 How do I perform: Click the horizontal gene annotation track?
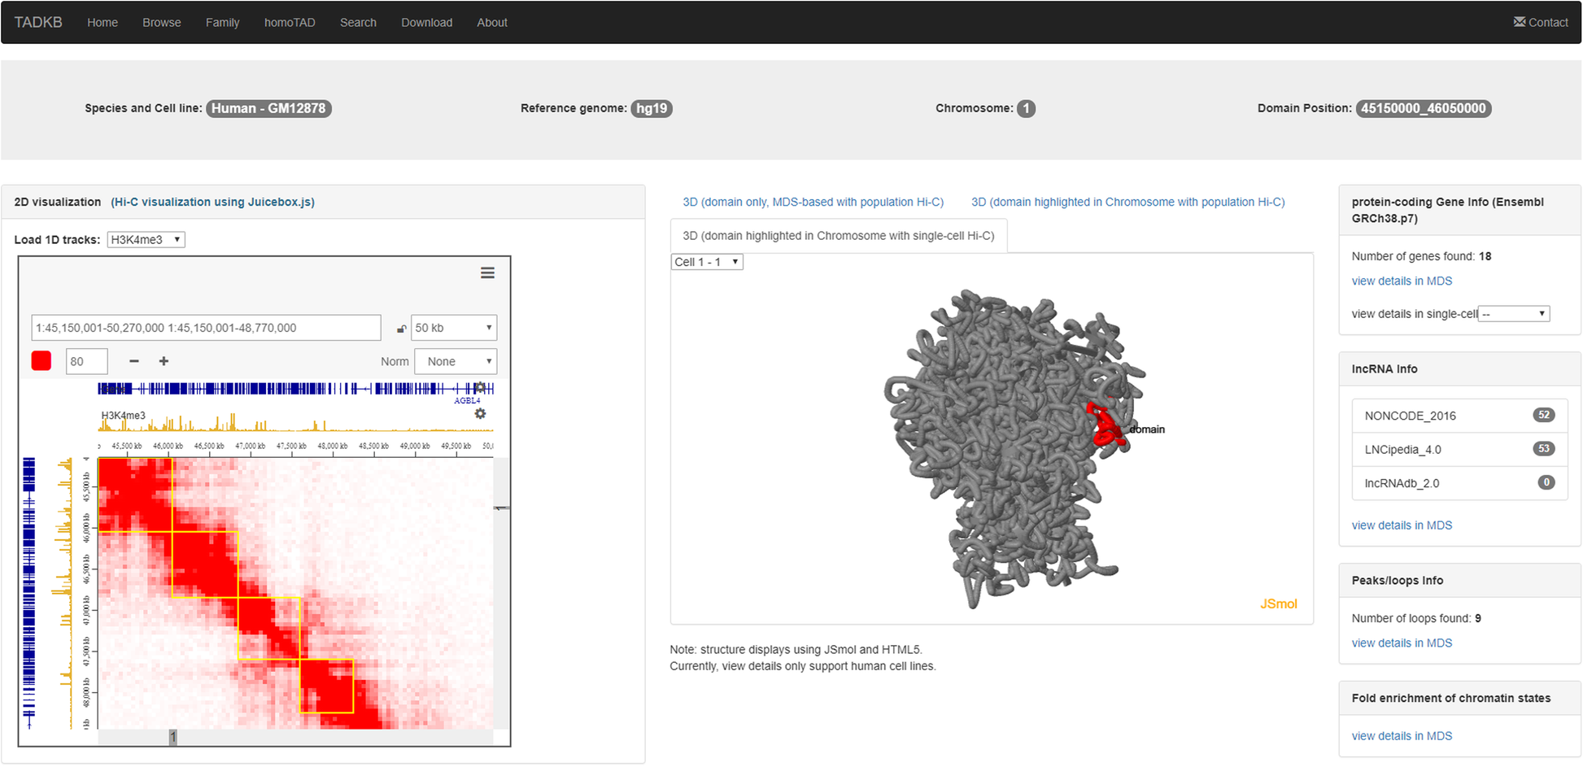tap(295, 389)
